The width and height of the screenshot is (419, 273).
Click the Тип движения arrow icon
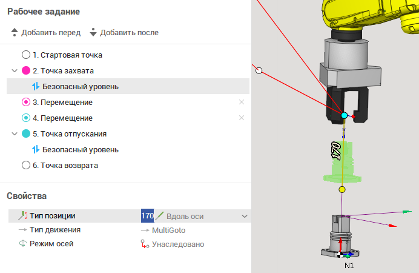(23, 230)
